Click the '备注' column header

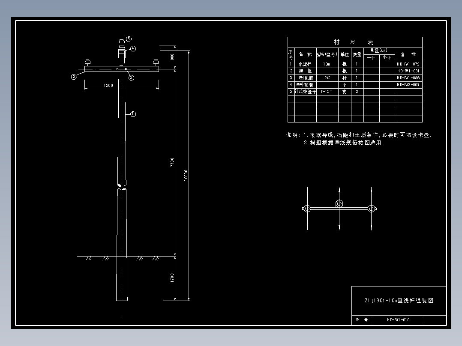(408, 54)
